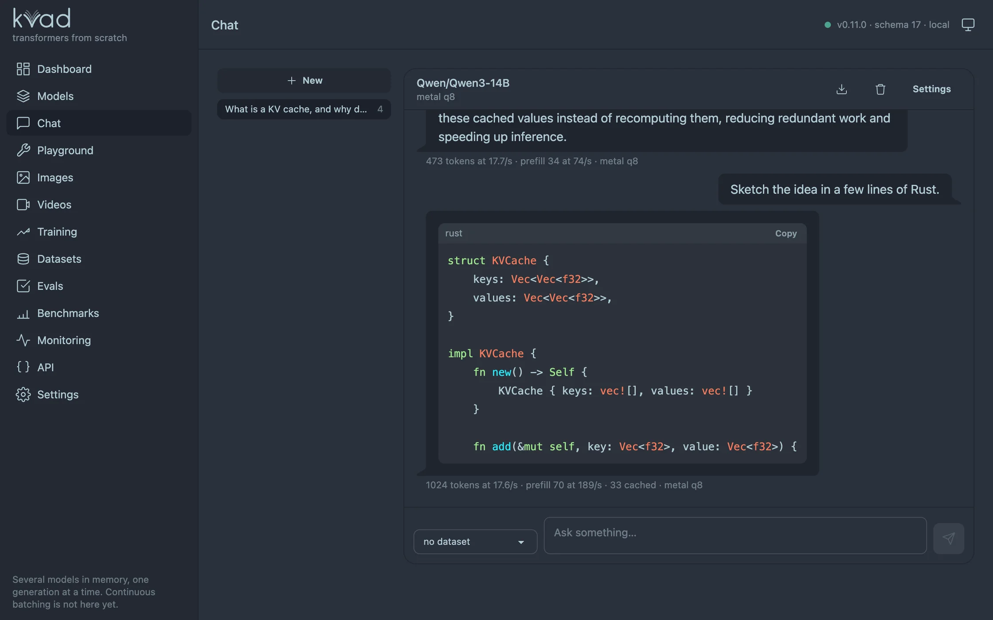Click the 'Qwen/Qwen3-14B' model title
Screen dimensions: 993x620
click(463, 83)
